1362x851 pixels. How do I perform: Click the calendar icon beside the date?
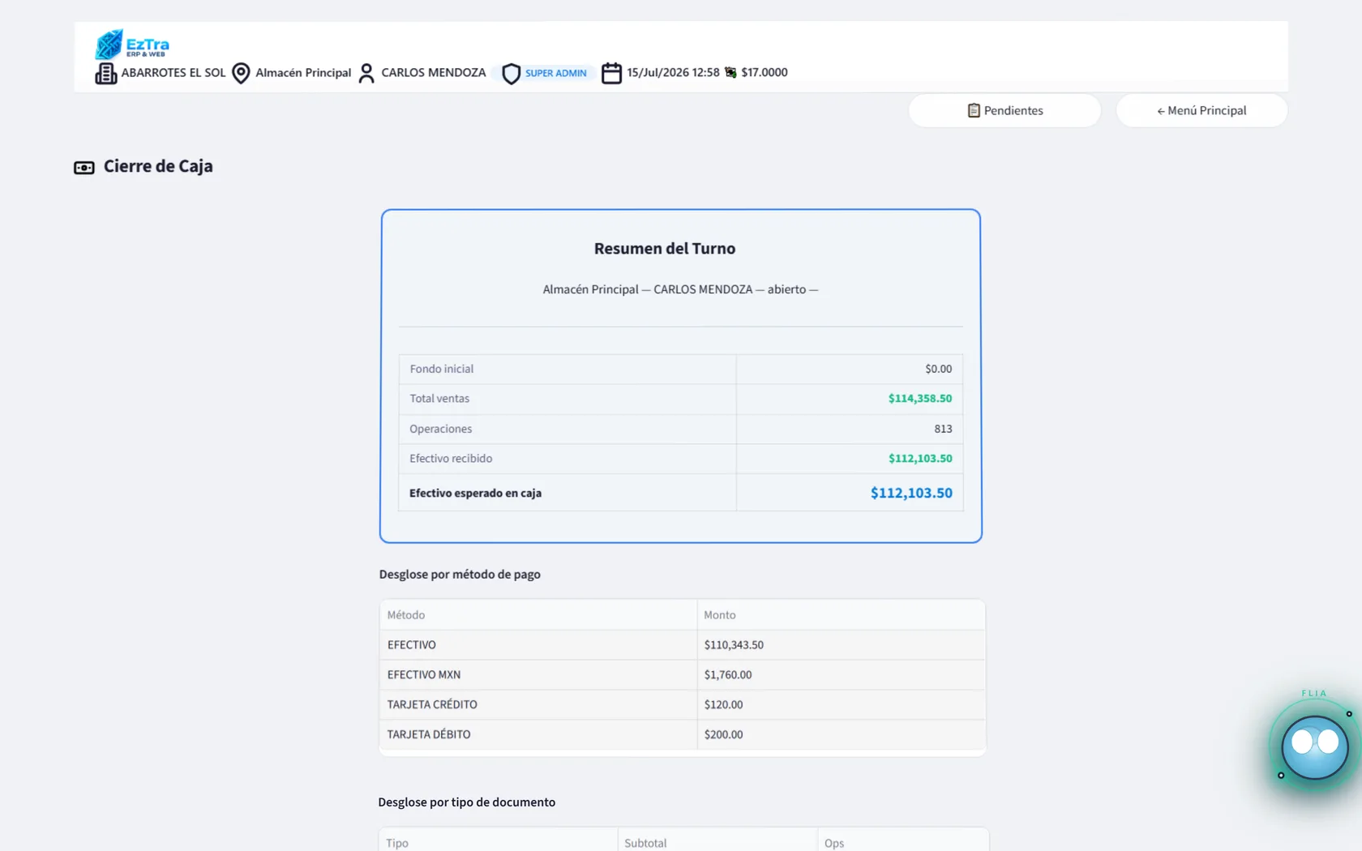coord(611,73)
